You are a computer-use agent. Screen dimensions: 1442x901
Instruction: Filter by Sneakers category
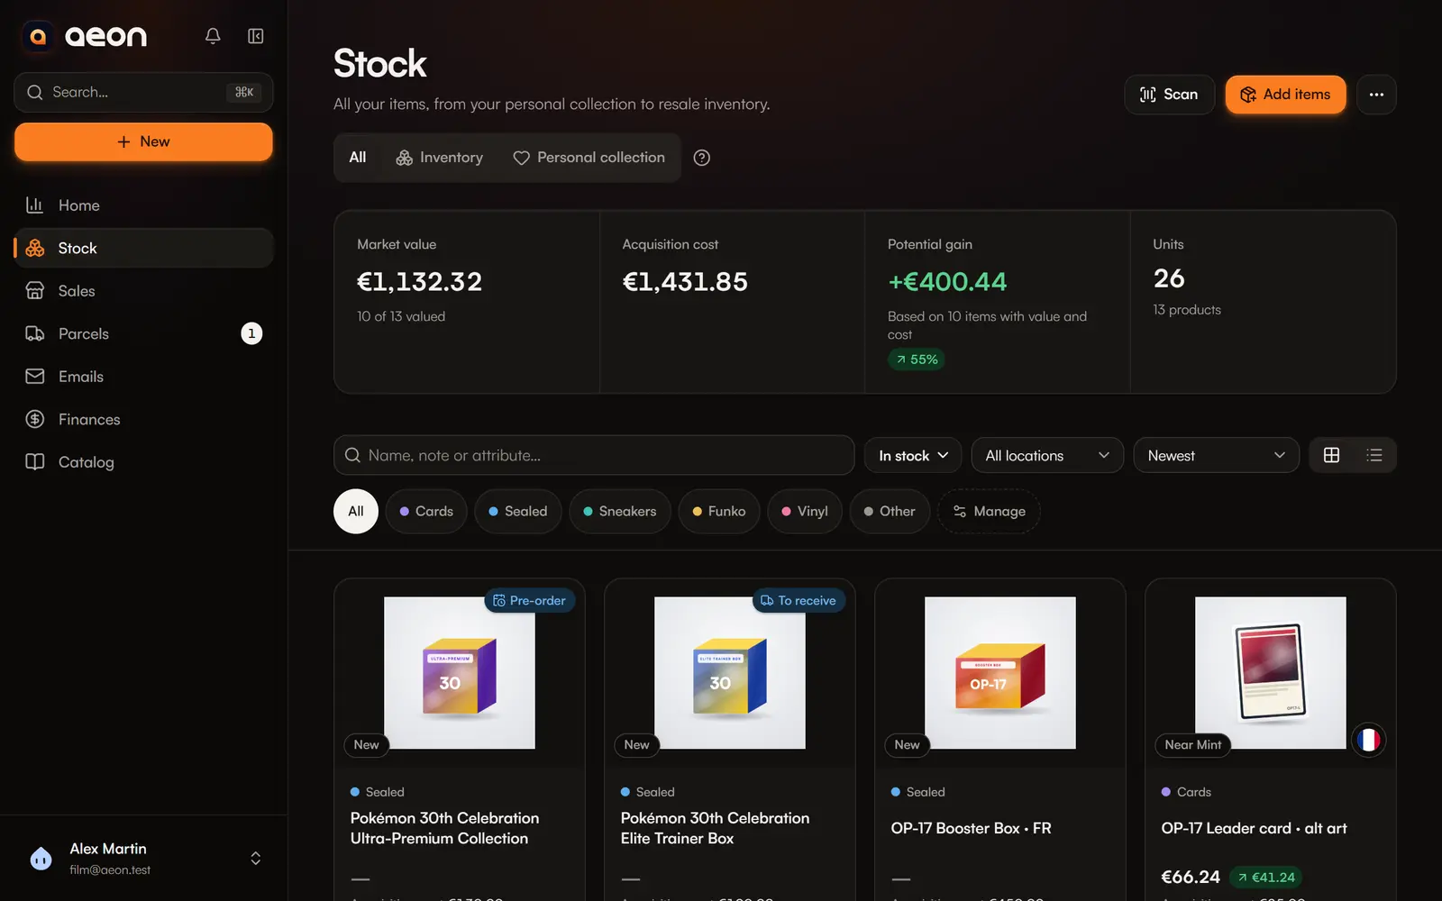[x=620, y=511]
